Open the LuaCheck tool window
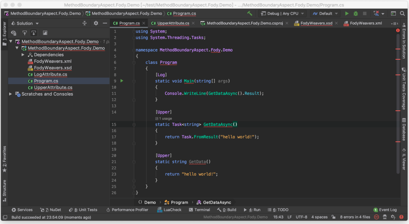 [169, 210]
